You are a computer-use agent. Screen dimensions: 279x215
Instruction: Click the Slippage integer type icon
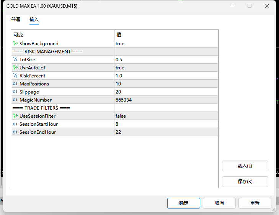(x=15, y=92)
